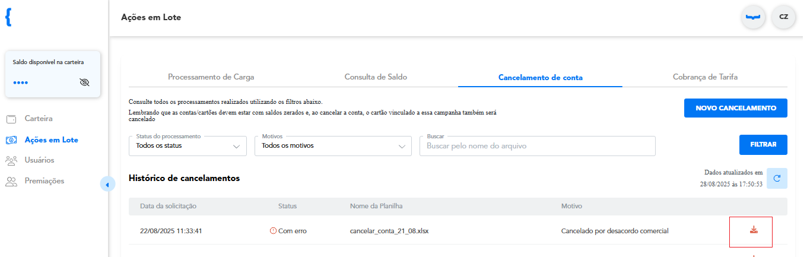Image resolution: width=807 pixels, height=257 pixels.
Task: Open Carteira from the sidebar
Action: point(39,119)
